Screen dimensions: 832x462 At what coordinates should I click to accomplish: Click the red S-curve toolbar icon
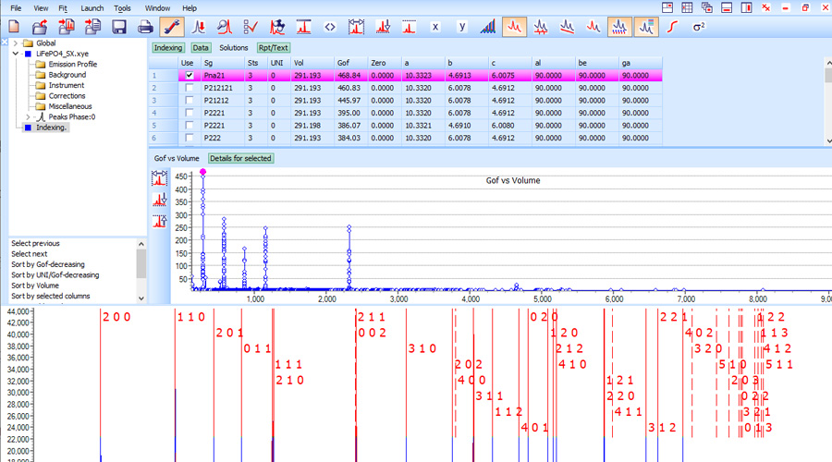click(x=673, y=27)
